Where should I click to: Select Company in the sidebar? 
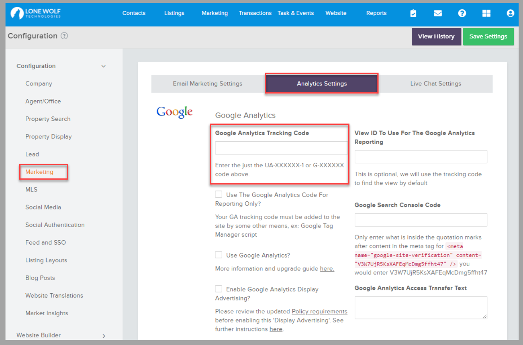tap(39, 84)
